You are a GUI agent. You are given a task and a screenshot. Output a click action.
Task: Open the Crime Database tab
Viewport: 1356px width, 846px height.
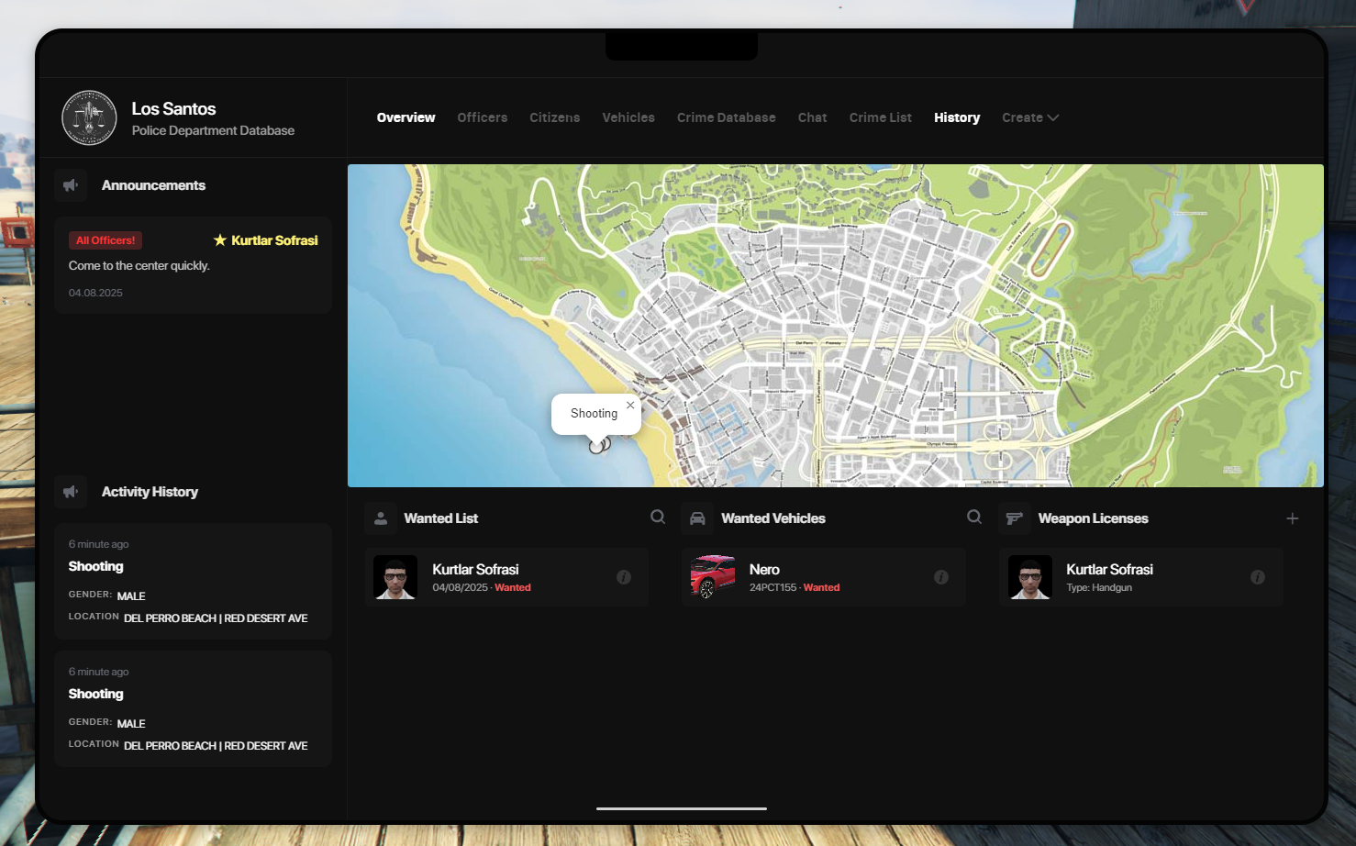pyautogui.click(x=726, y=117)
